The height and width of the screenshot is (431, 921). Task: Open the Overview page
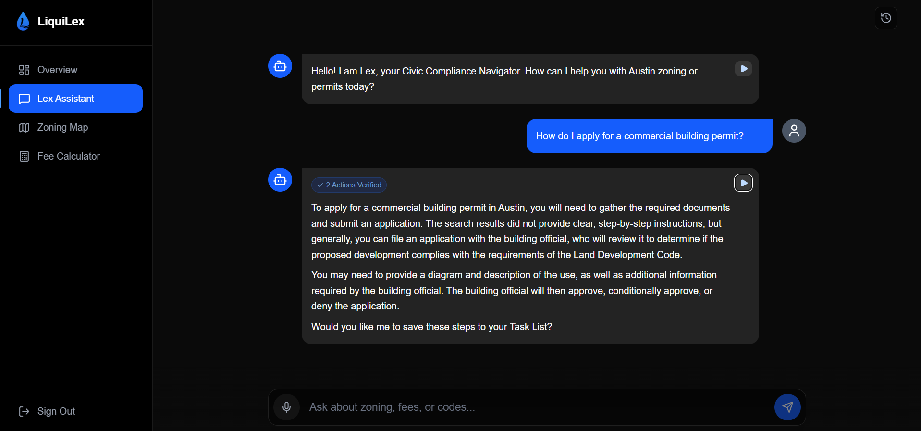57,70
